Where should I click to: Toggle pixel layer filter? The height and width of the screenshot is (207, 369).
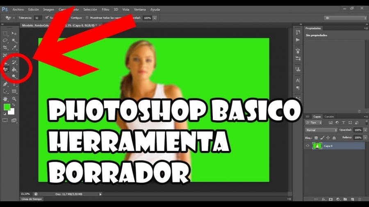pos(330,122)
